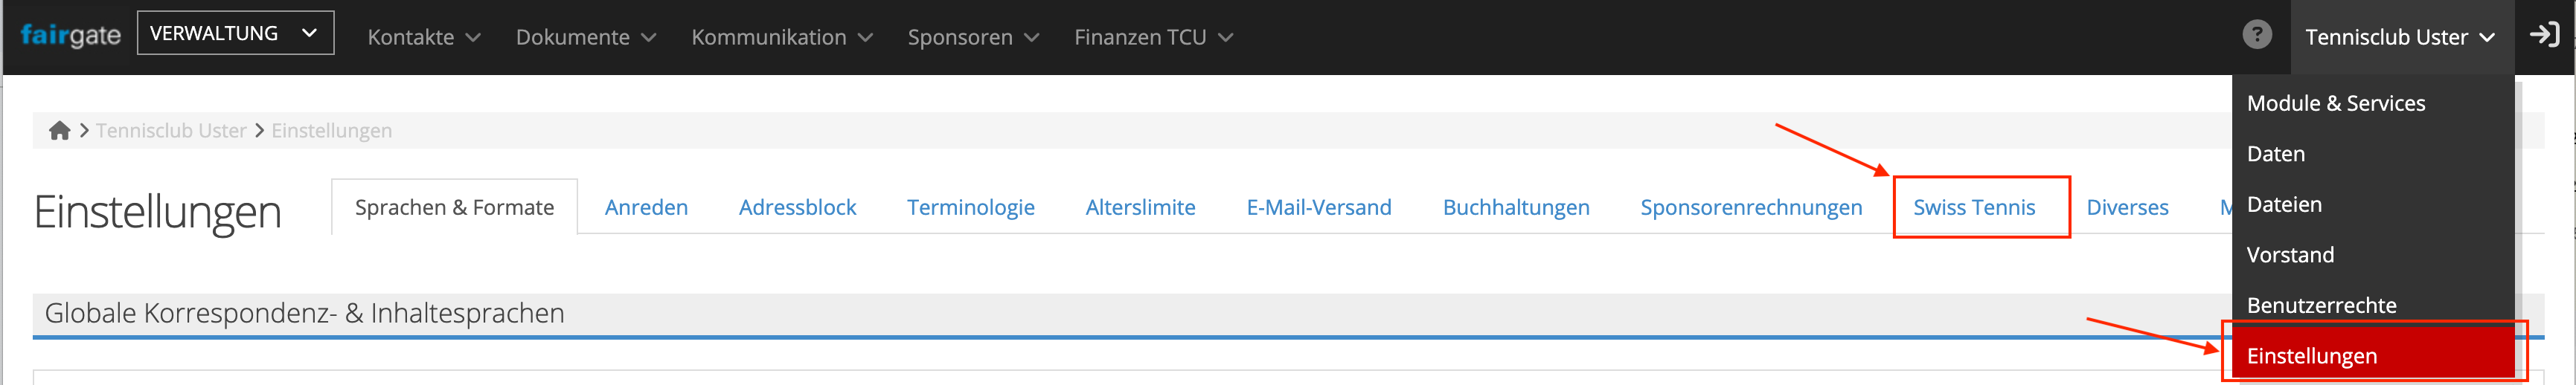The image size is (2576, 385).
Task: Click the help question mark icon
Action: click(2256, 35)
